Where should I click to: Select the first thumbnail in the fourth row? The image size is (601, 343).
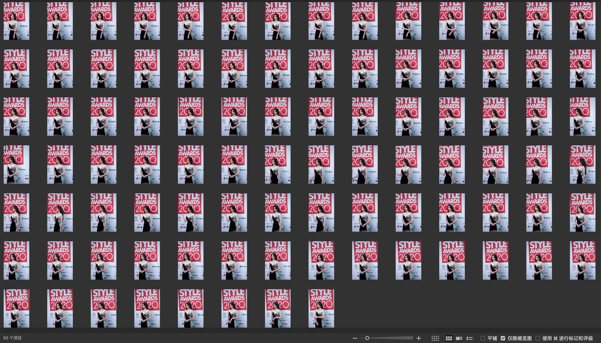click(16, 164)
